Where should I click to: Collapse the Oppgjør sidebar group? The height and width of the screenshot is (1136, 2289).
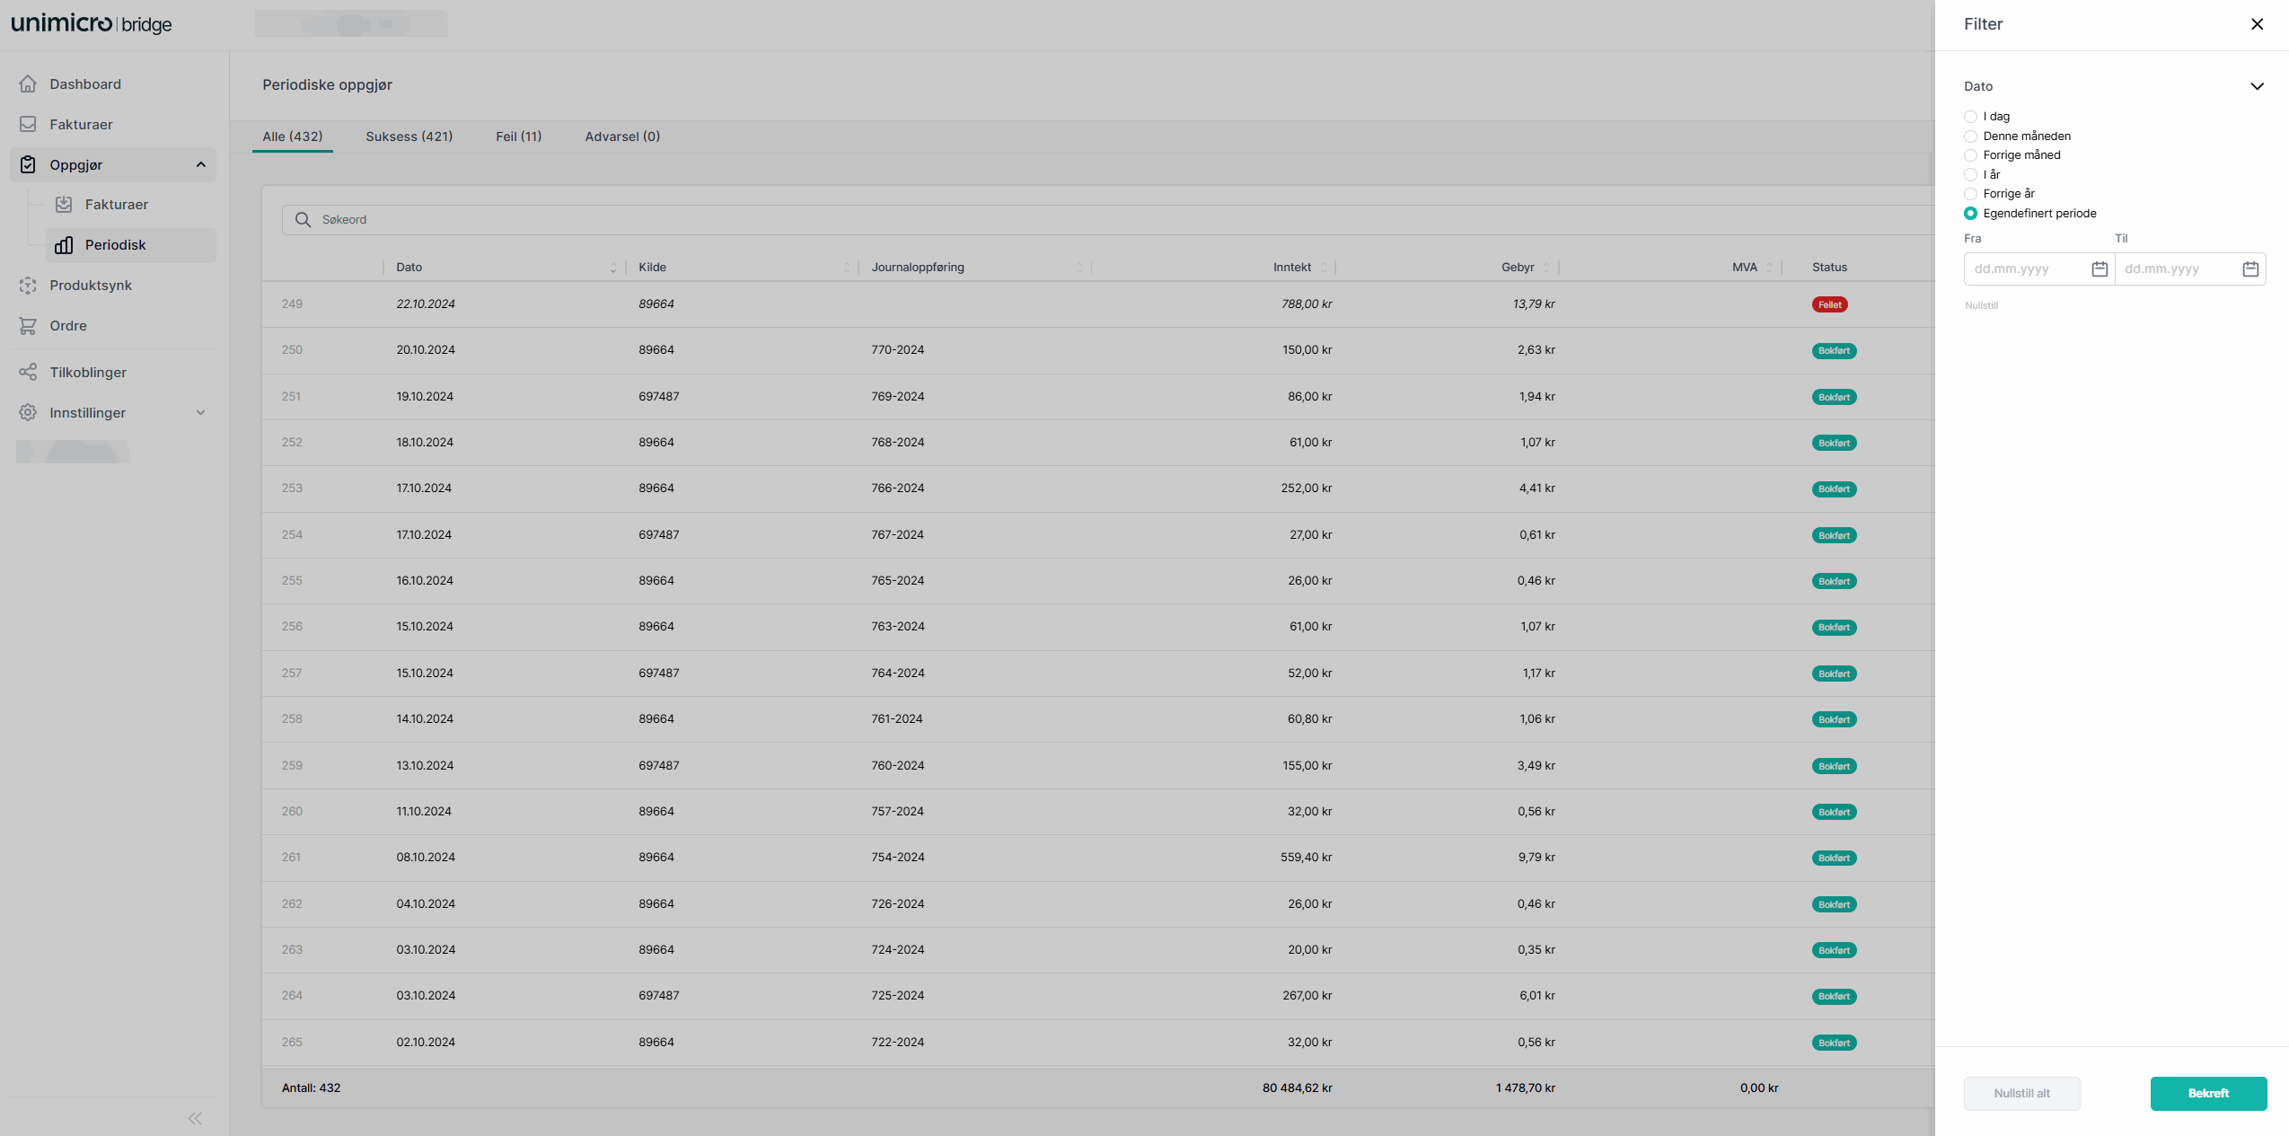(x=200, y=164)
